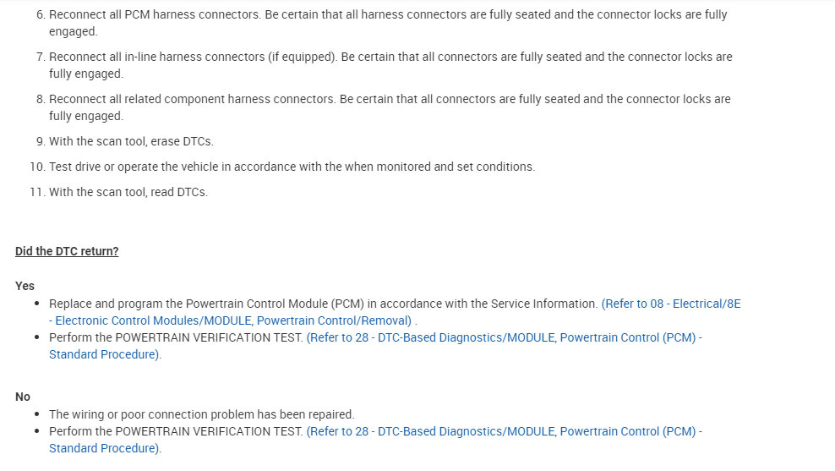Click step 9 "erase DTCs" instruction
Viewport: 835px width, 471px height.
(131, 141)
